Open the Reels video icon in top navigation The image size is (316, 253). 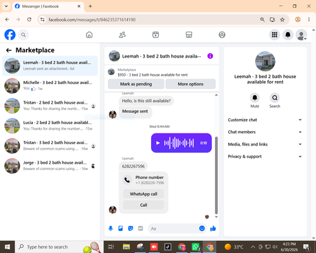point(155,35)
